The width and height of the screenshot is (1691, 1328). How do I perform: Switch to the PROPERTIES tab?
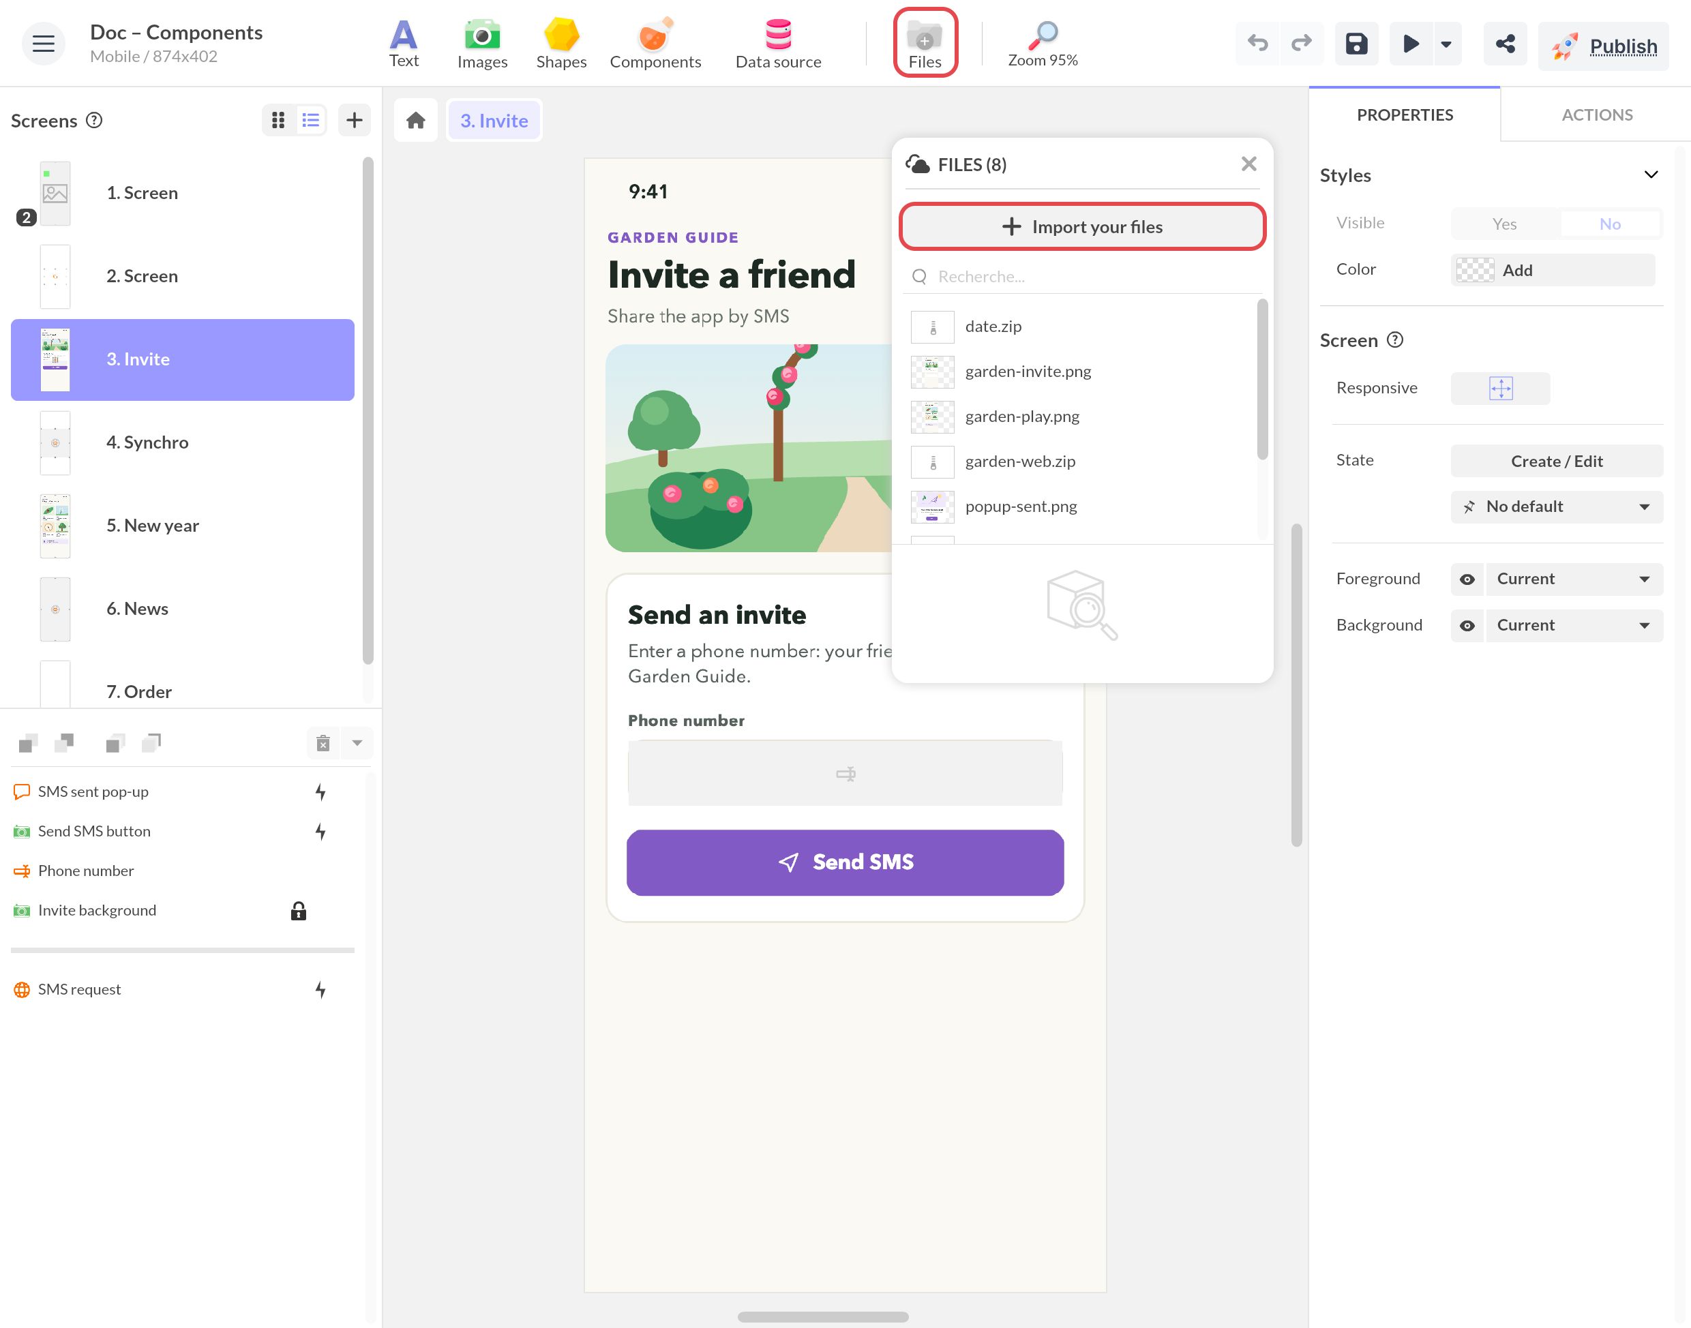(x=1405, y=115)
